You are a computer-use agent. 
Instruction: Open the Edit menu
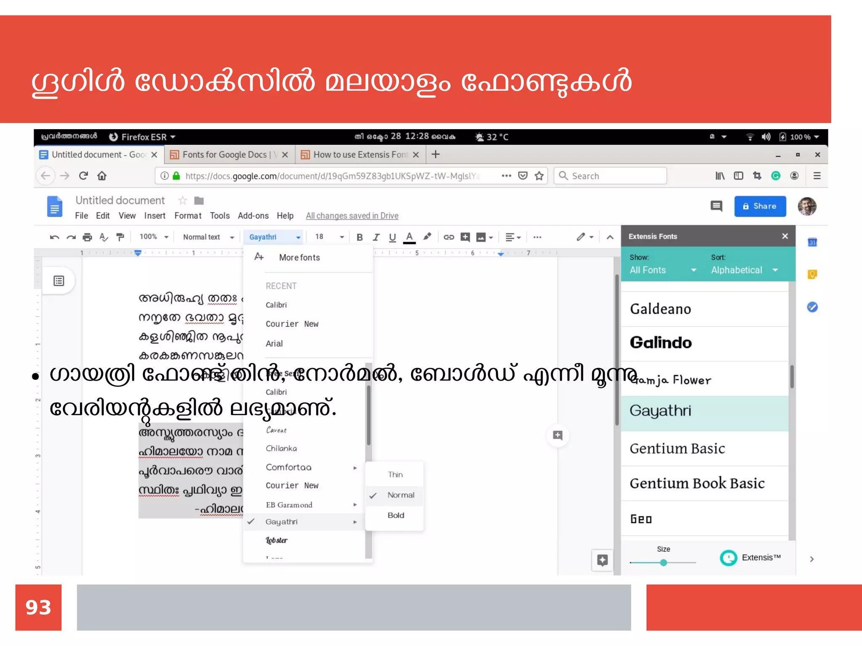[x=103, y=216]
